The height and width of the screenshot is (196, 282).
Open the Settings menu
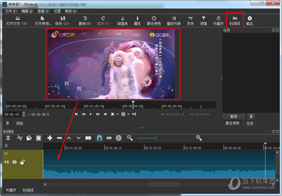coord(57,11)
